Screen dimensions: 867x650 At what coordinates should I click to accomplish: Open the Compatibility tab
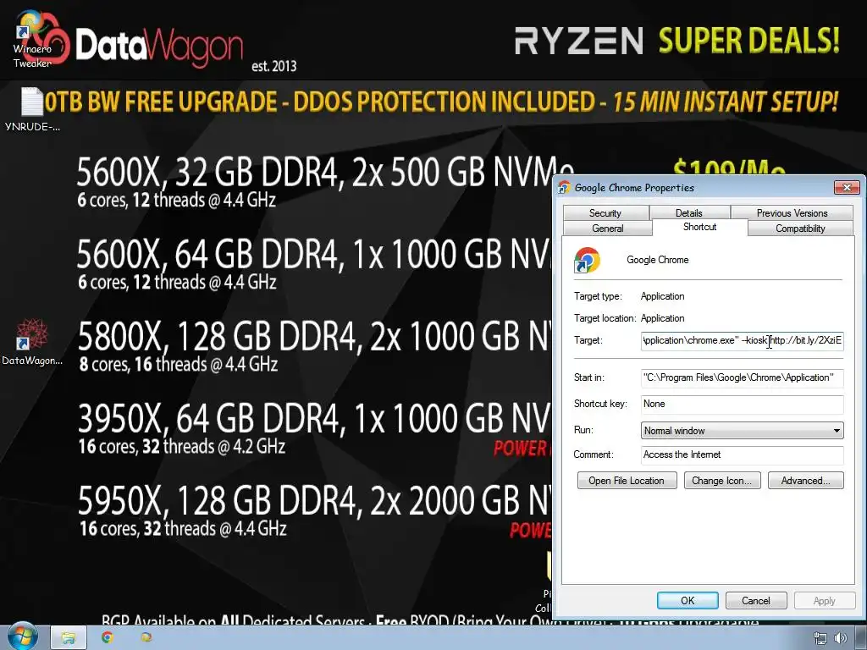[x=800, y=229]
